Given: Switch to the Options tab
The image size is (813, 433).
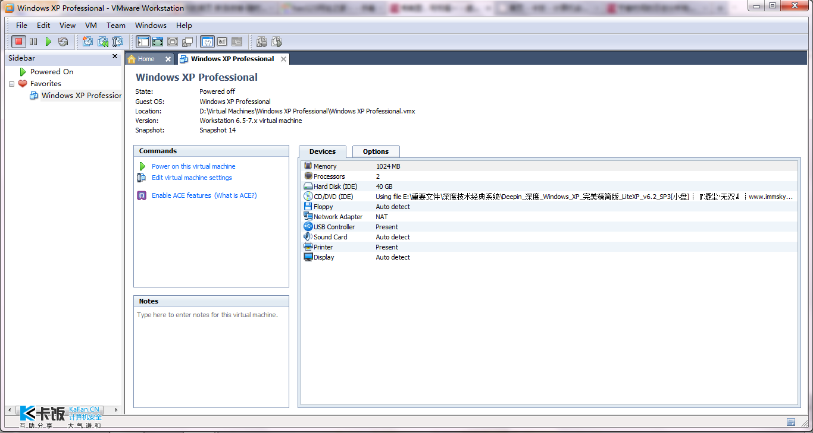Looking at the screenshot, I should 376,151.
